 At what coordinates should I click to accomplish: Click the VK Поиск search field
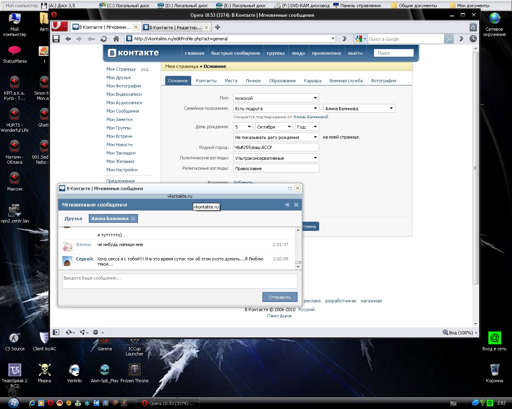point(394,53)
